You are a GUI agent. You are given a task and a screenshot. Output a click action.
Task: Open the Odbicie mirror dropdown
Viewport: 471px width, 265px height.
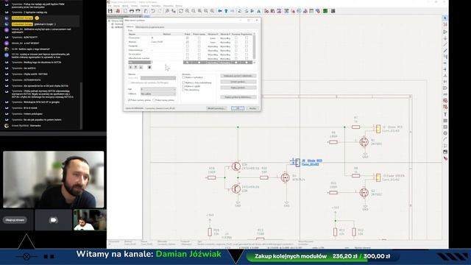(158, 94)
